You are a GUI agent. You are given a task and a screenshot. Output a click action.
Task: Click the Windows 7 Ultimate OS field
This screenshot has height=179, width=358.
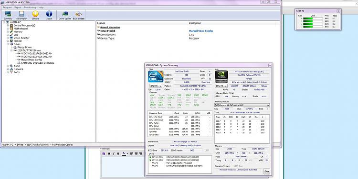(x=239, y=169)
